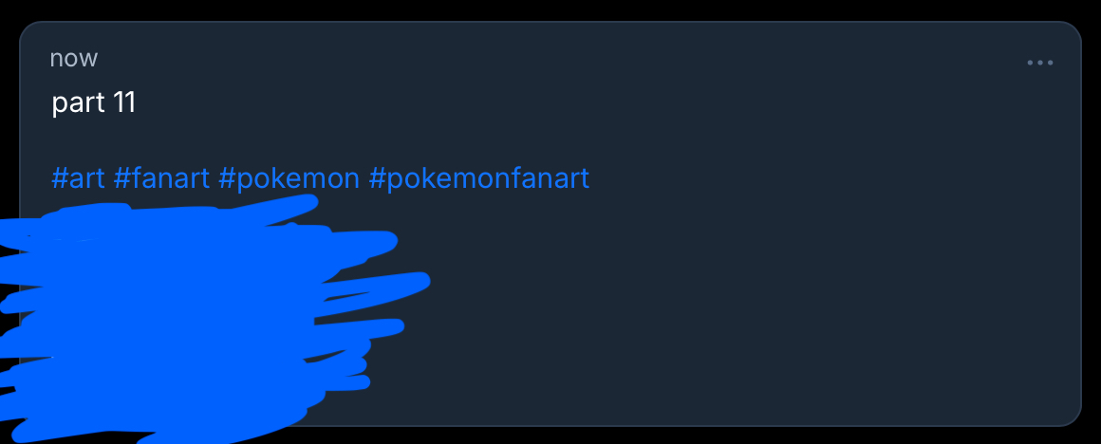Open the post's three-dot options menu
The width and height of the screenshot is (1101, 444).
tap(1039, 64)
